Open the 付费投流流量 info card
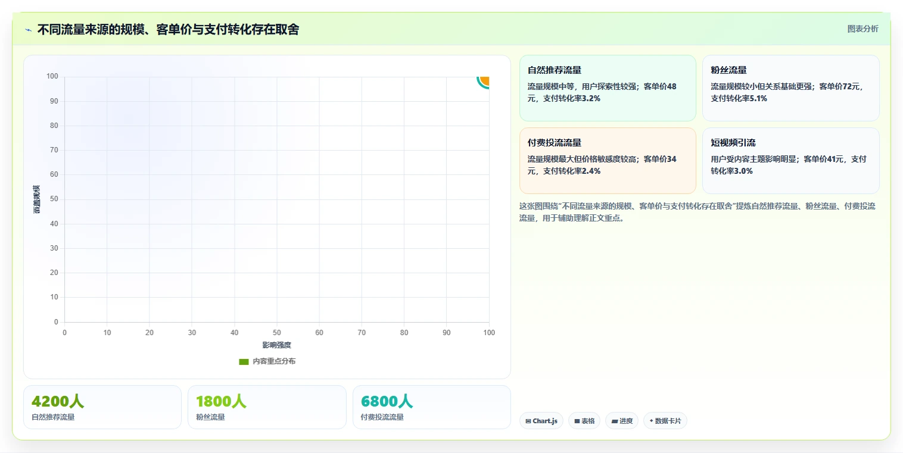903x453 pixels. tap(608, 161)
